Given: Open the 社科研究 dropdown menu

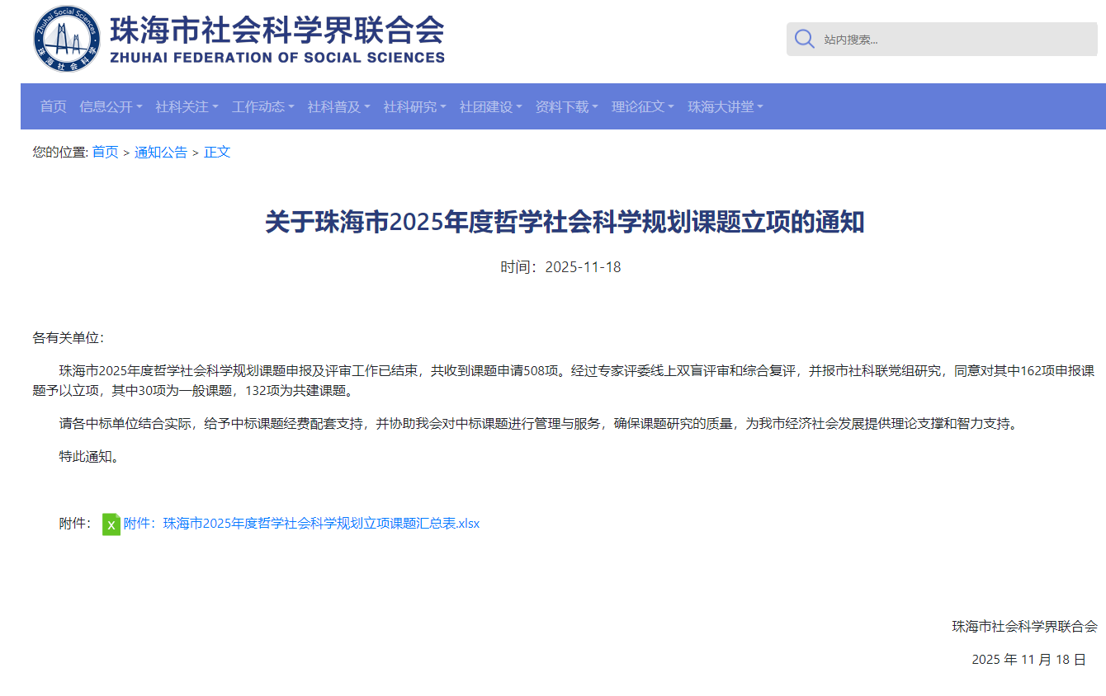Looking at the screenshot, I should point(414,106).
